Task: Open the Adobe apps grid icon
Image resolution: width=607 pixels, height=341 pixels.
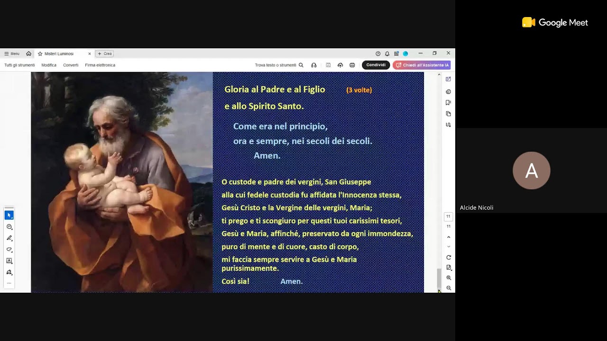Action: coord(396,54)
